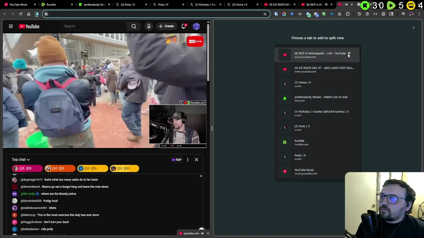Screen dimensions: 424x238
Task: Close the youtube.com split-view pill
Action: 208,233
